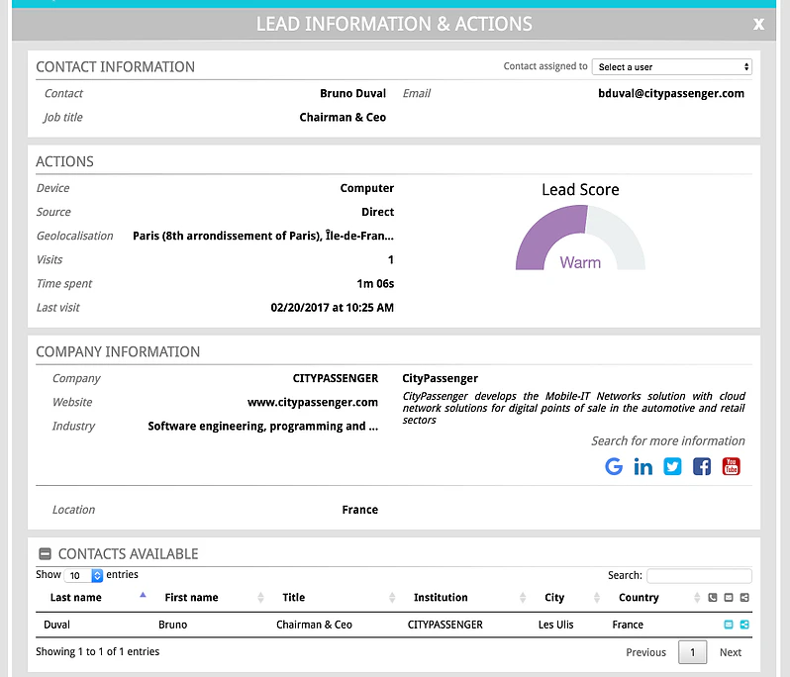
Task: Click the 'Computer' device value
Action: coord(366,188)
